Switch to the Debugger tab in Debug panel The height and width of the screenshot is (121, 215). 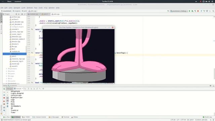[x=10, y=89]
